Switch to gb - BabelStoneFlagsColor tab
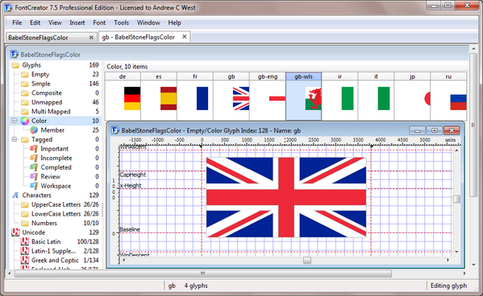Image resolution: width=483 pixels, height=296 pixels. [145, 37]
